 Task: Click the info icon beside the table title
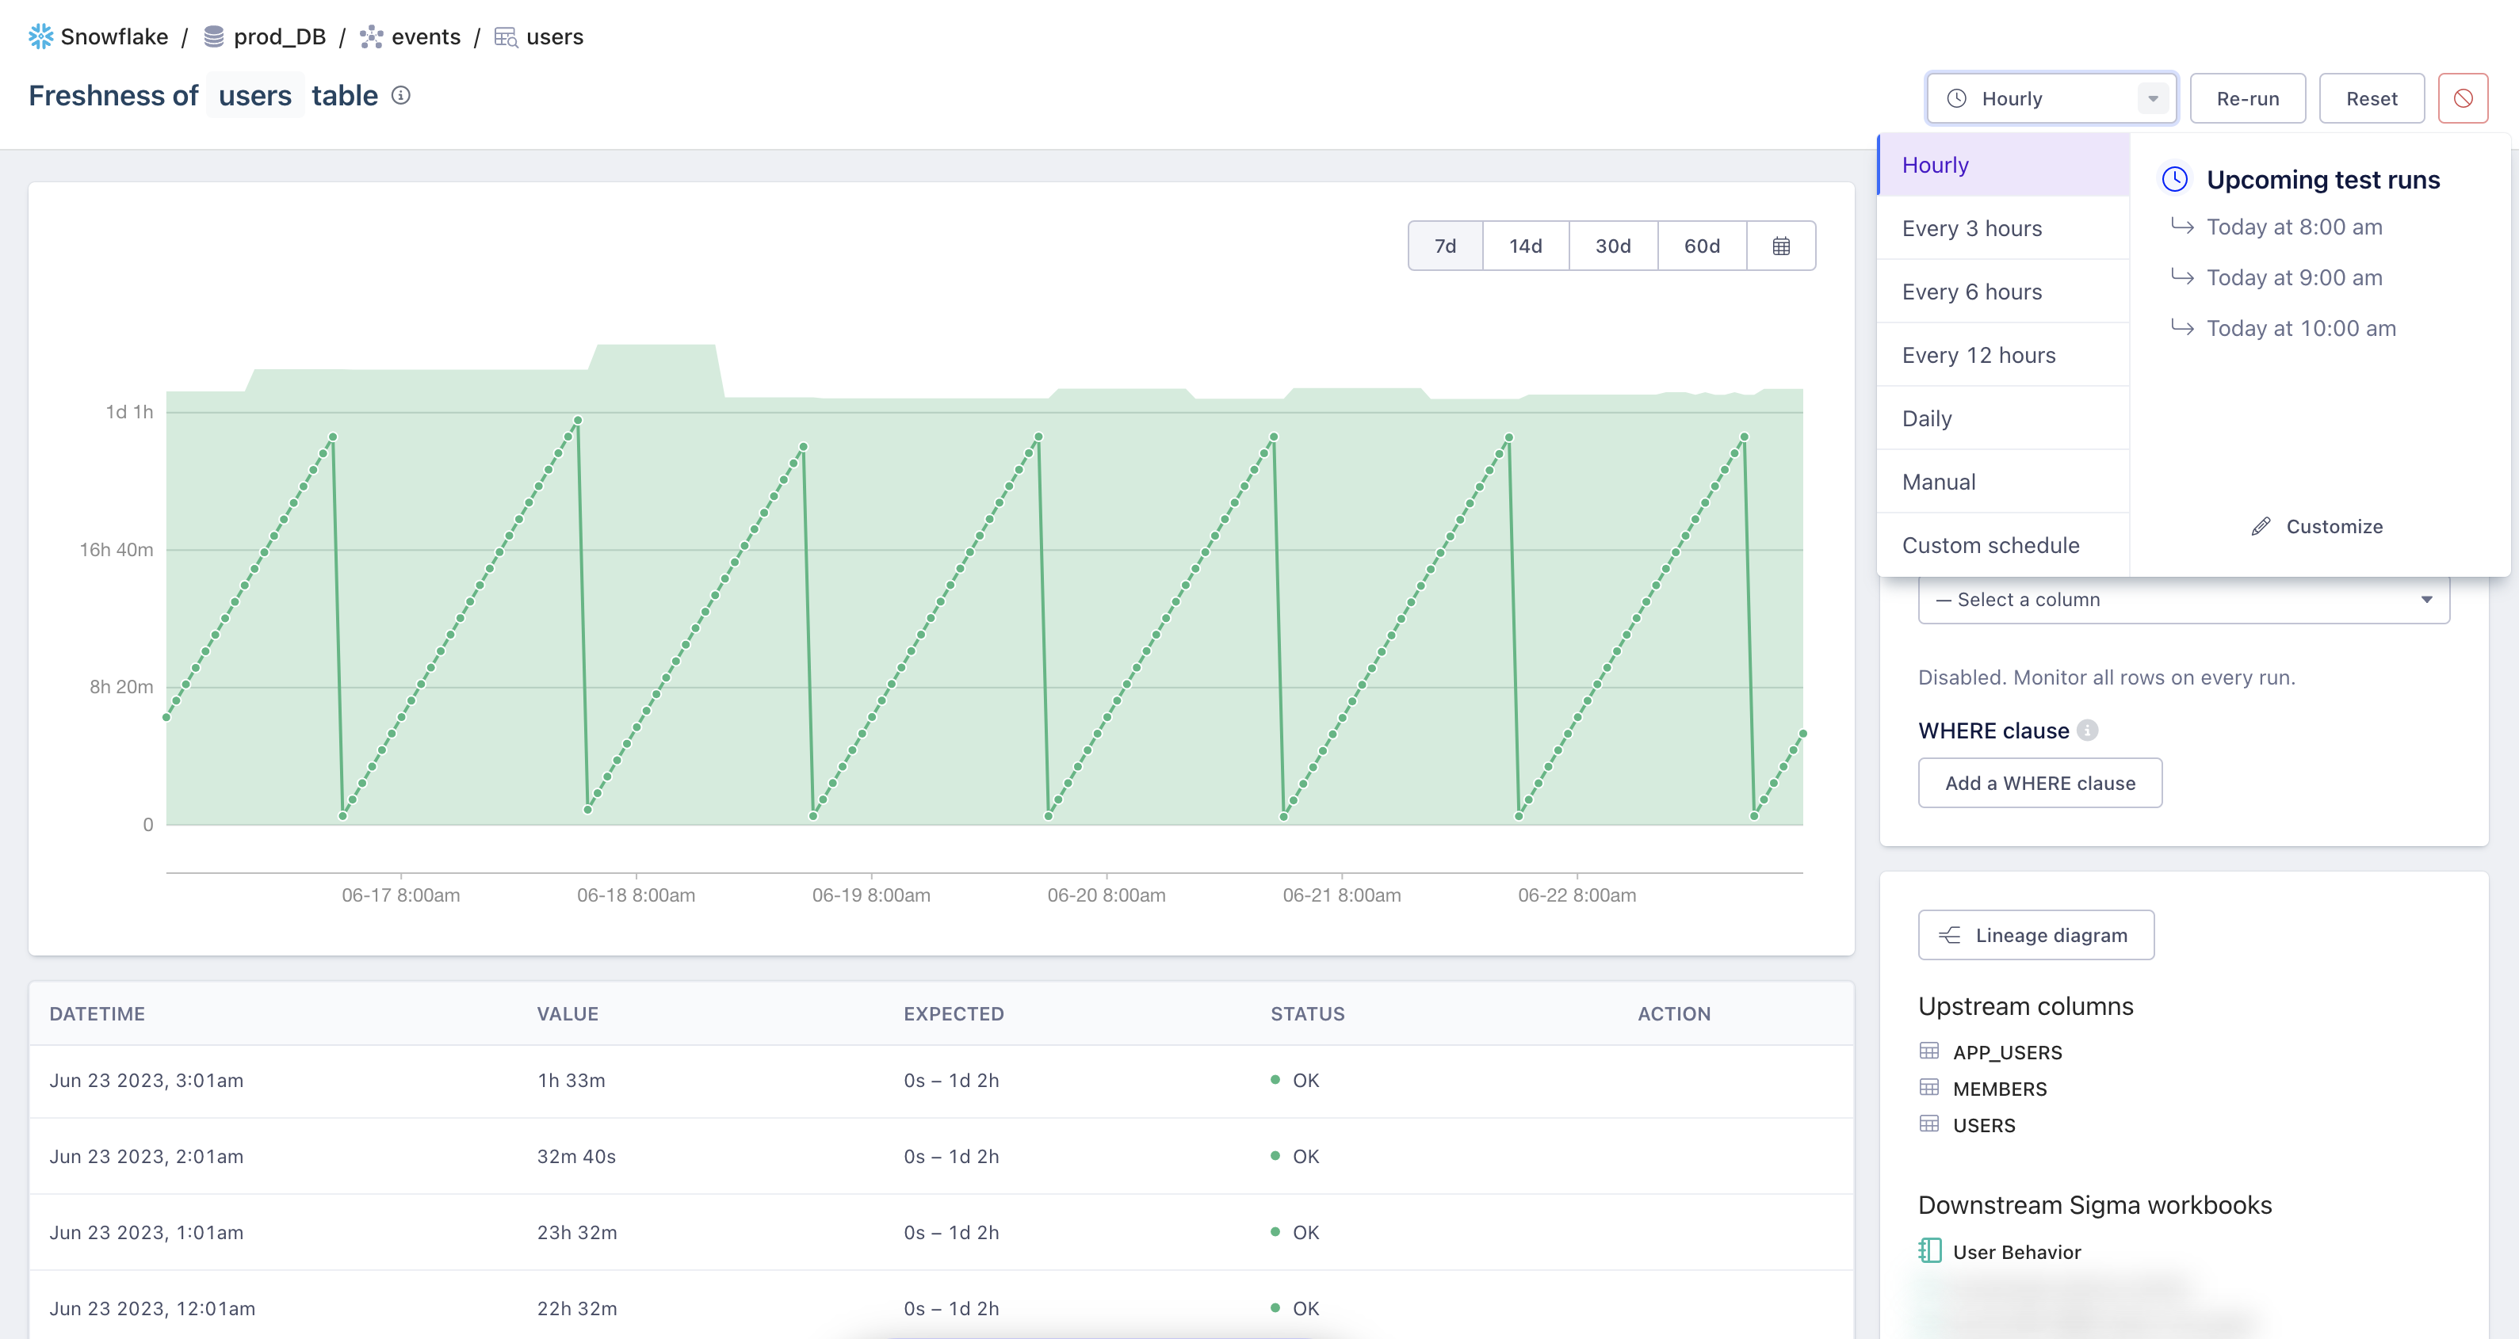(x=401, y=95)
